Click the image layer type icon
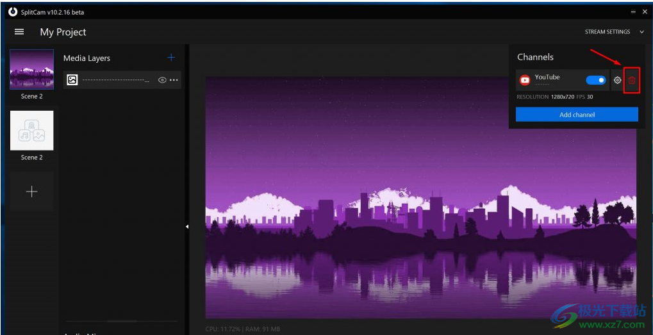Viewport: 653px width, 335px height. [72, 80]
